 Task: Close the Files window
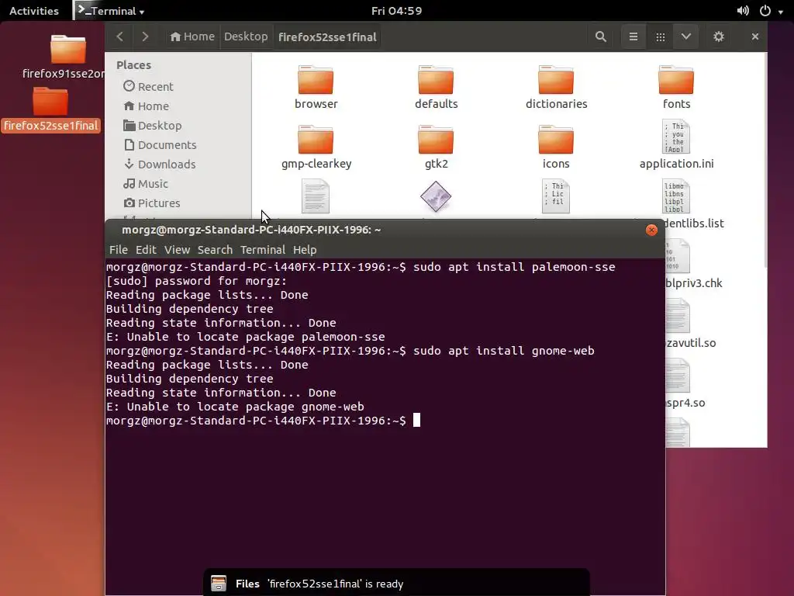[x=755, y=36]
